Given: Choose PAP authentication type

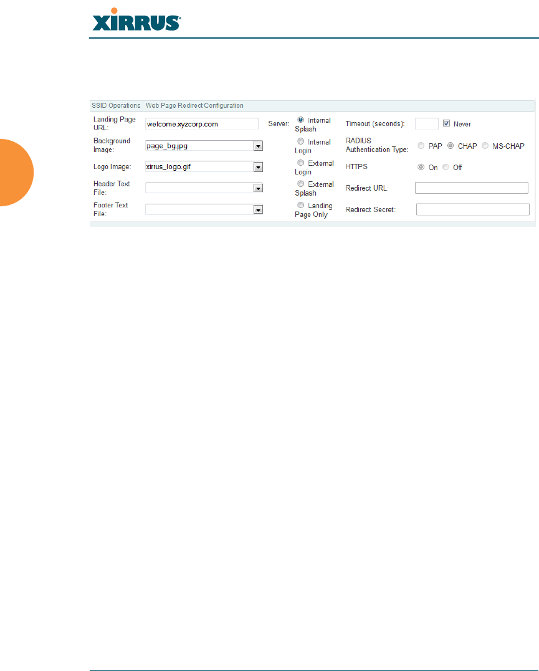Looking at the screenshot, I should (x=421, y=146).
